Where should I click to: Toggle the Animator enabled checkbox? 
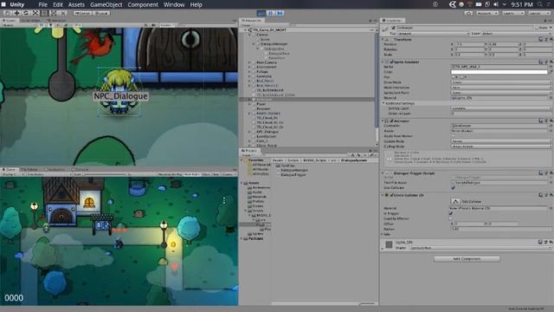pos(391,121)
